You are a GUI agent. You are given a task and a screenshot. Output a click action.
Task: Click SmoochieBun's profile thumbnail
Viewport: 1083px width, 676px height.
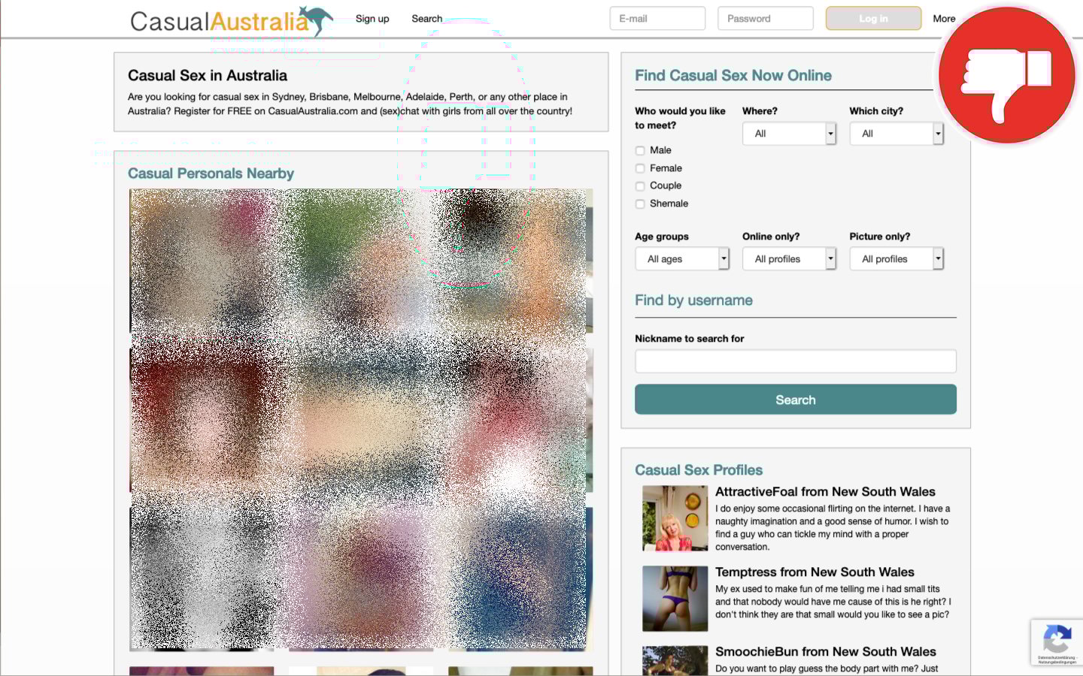[x=675, y=661]
